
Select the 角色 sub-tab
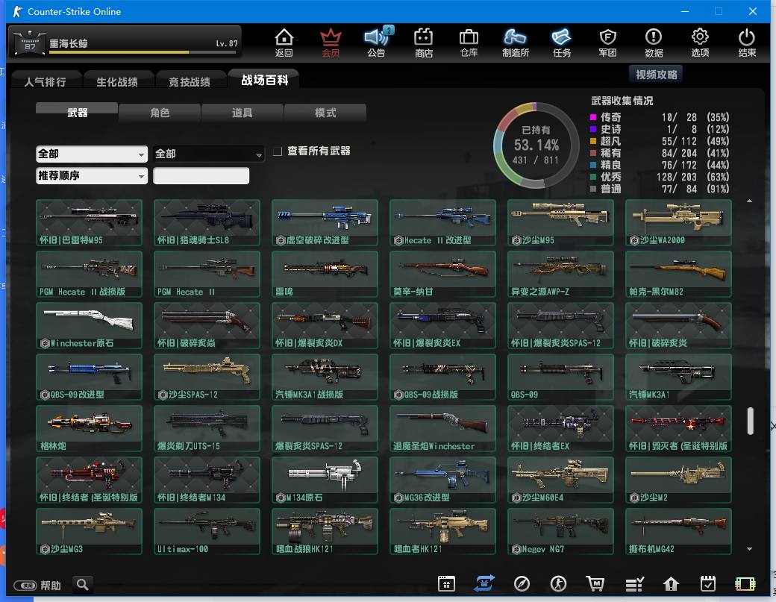(x=160, y=113)
